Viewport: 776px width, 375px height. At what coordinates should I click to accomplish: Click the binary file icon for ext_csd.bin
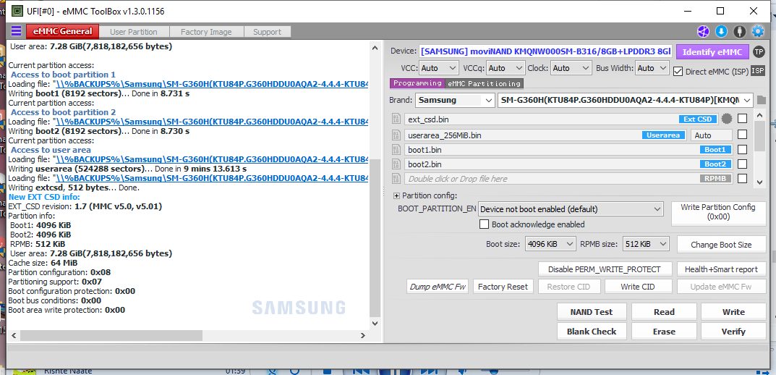[396, 119]
